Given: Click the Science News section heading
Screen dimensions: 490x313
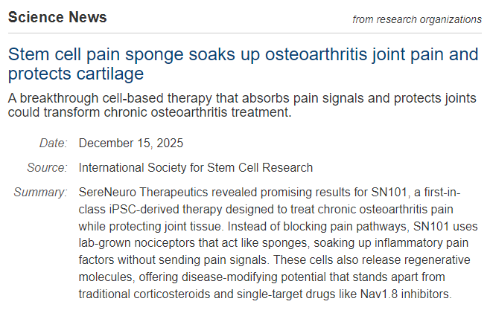Looking at the screenshot, I should (x=57, y=17).
